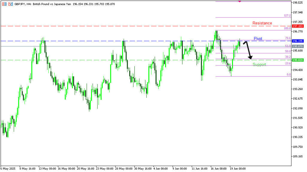
Task: Click the blue Pivot label
Action: pyautogui.click(x=258, y=39)
